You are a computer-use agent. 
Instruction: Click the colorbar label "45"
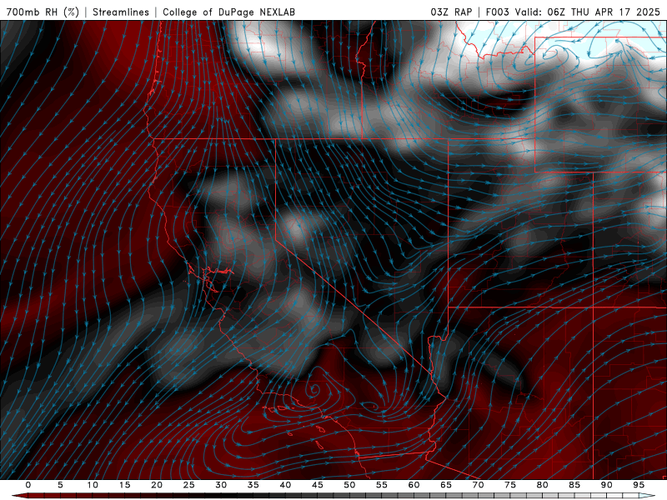tap(318, 485)
